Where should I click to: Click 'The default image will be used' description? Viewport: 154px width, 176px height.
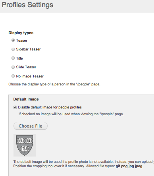point(84,162)
